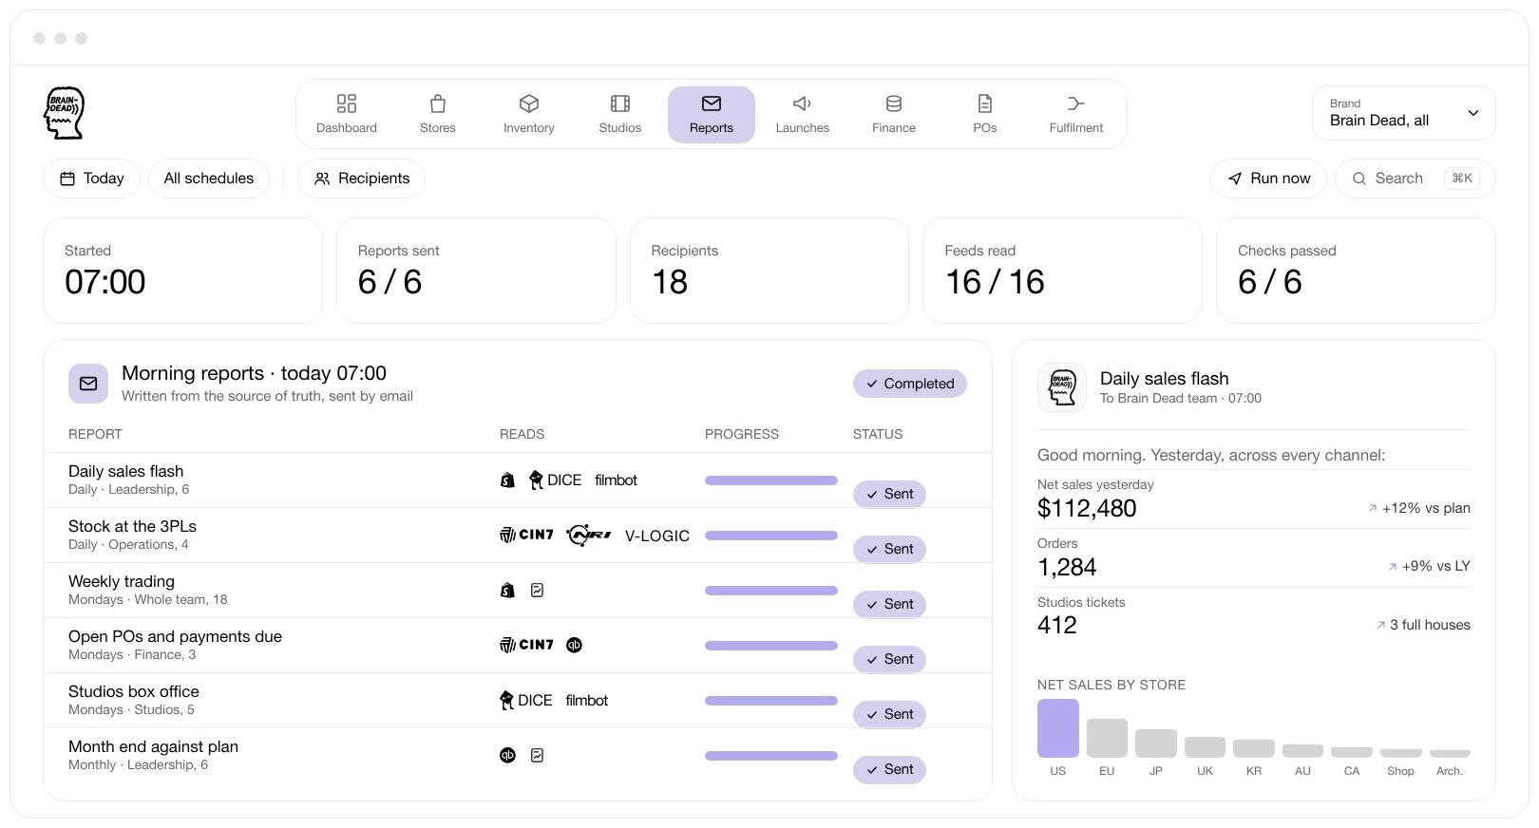Click the QuickBooks icon in the Open POs row
This screenshot has height=828, width=1539.
pyautogui.click(x=574, y=646)
